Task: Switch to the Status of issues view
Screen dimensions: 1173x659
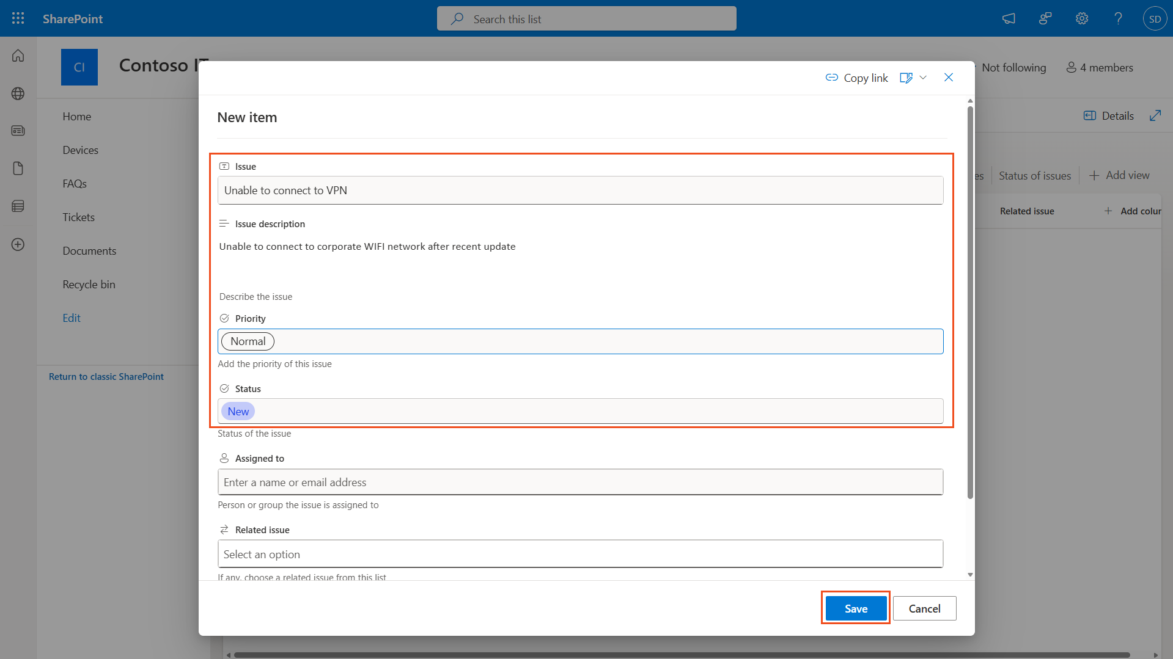Action: pos(1034,175)
